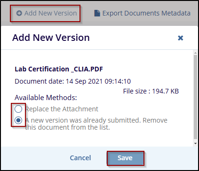Click the scrollbar down arrow in the dialog

pos(195,143)
